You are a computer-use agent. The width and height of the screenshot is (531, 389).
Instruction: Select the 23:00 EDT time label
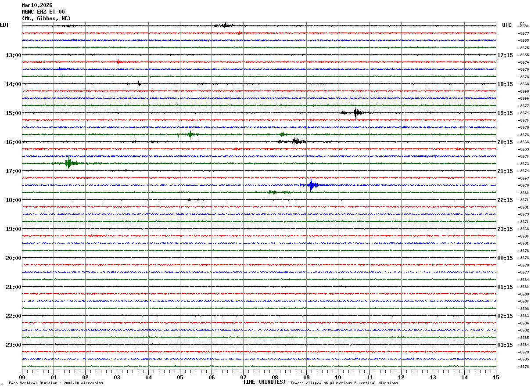coord(13,345)
